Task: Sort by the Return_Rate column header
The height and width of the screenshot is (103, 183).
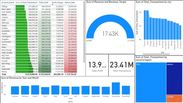Action: pos(70,3)
